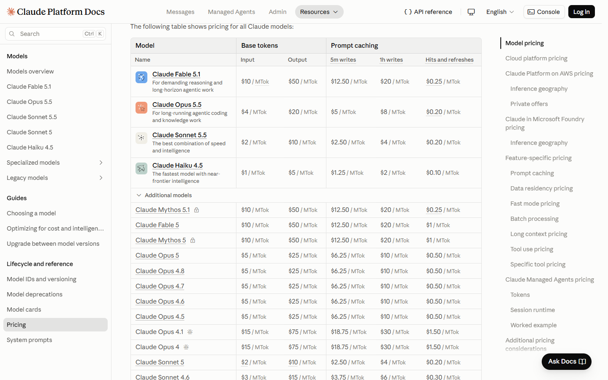Image resolution: width=608 pixels, height=380 pixels.
Task: Jump to Fast mode pricing section
Action: 535,204
